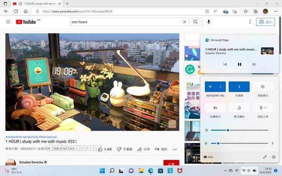Screen dimensions: 282x176
Task: Show hidden tray icons chevron
Action: (225, 171)
